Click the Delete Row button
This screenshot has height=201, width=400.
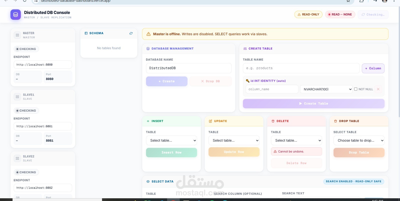(x=296, y=163)
